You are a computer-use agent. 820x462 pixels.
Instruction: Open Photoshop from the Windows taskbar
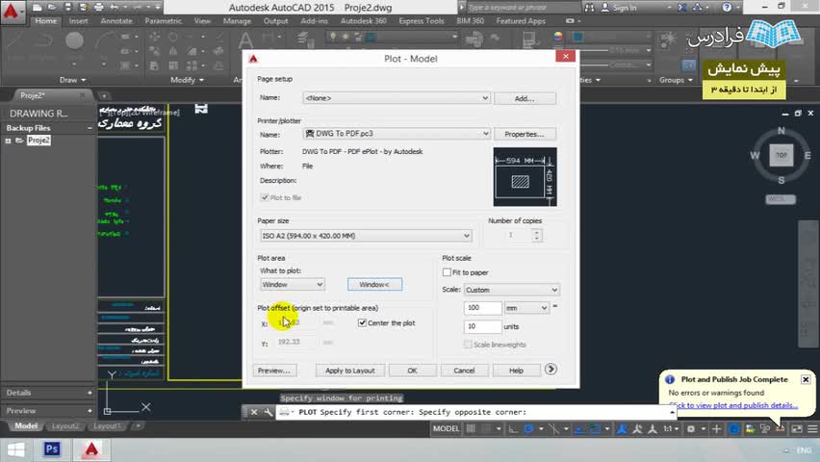[x=52, y=449]
